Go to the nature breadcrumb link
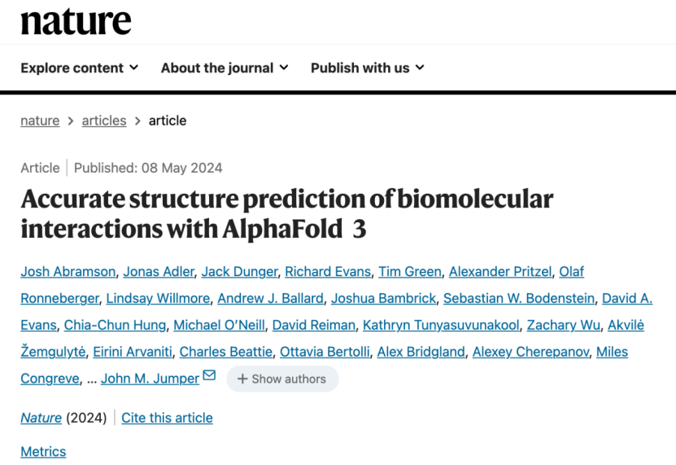This screenshot has height=465, width=676. 40,121
